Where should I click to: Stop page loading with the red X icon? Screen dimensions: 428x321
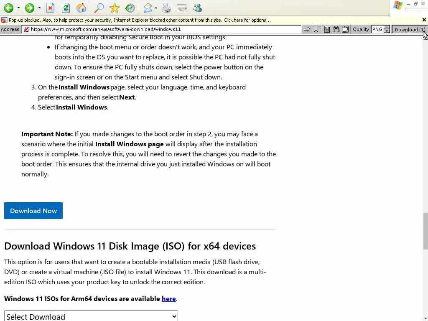click(x=50, y=8)
